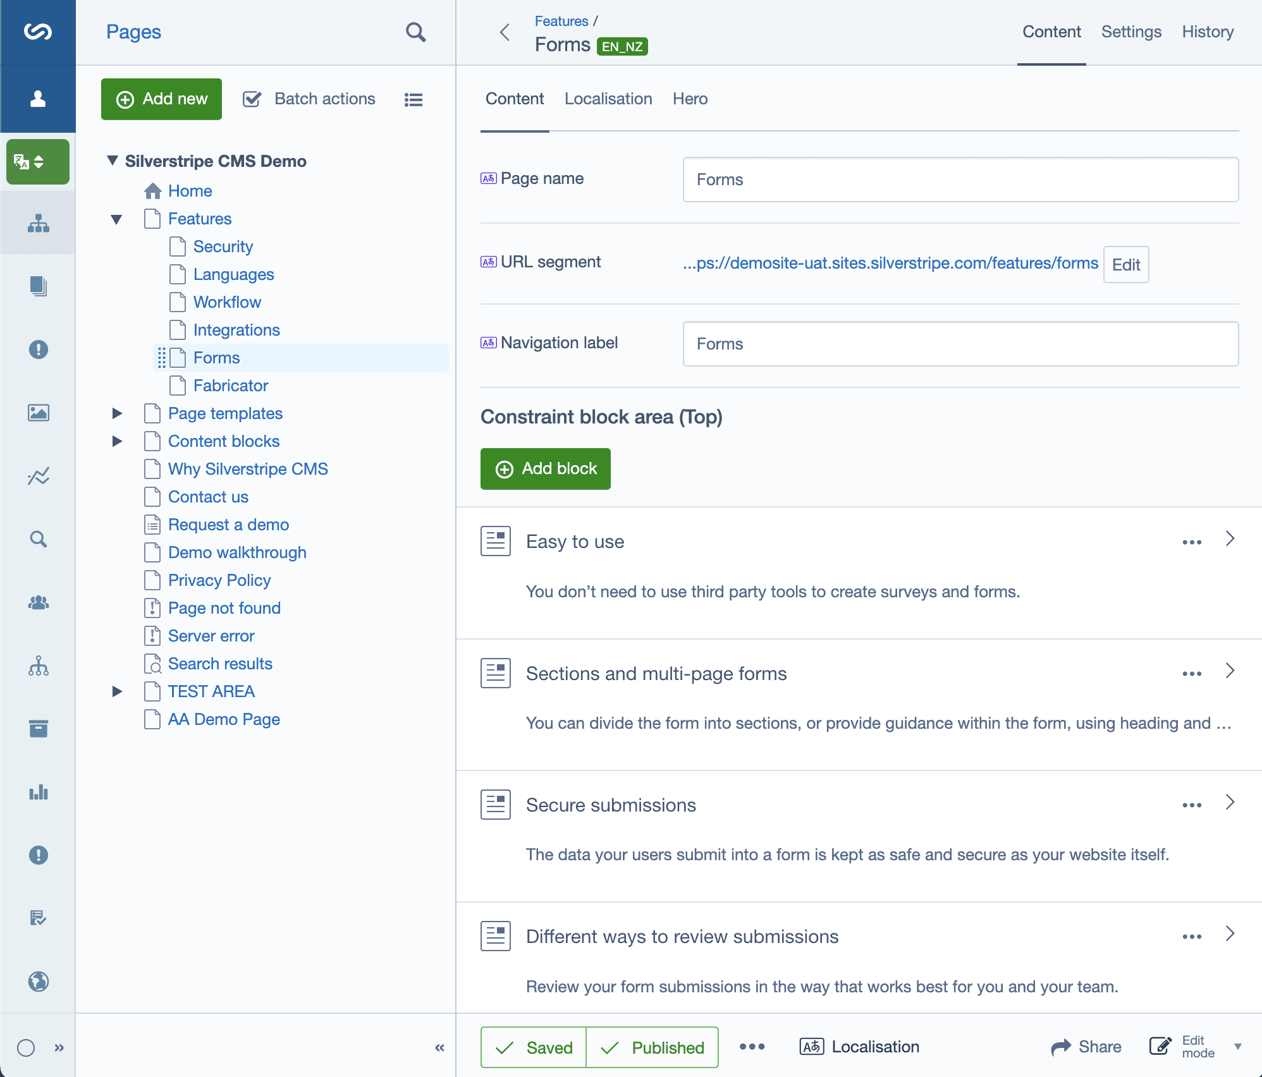Viewport: 1262px width, 1077px height.
Task: Toggle Batch actions checkbox
Action: (x=252, y=99)
